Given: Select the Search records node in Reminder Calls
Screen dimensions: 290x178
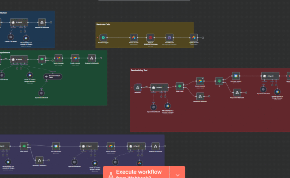Looking at the screenshot, I should (133, 37).
